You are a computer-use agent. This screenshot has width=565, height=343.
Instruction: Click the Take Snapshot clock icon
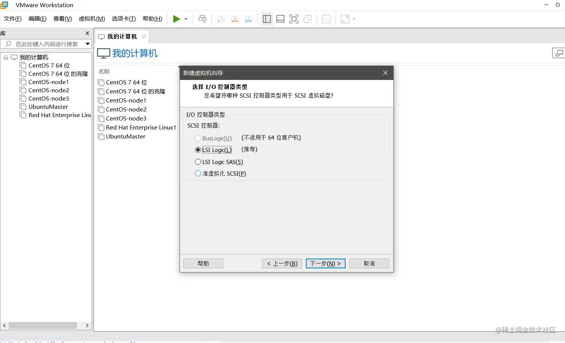(221, 19)
